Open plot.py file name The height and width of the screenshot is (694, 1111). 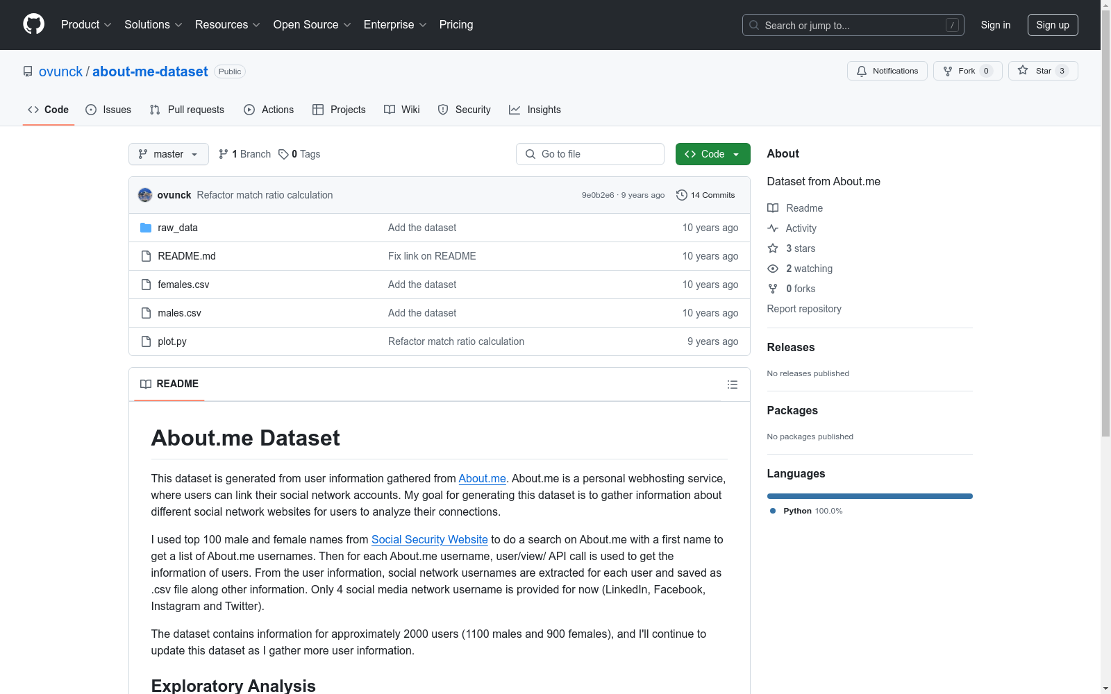click(172, 341)
